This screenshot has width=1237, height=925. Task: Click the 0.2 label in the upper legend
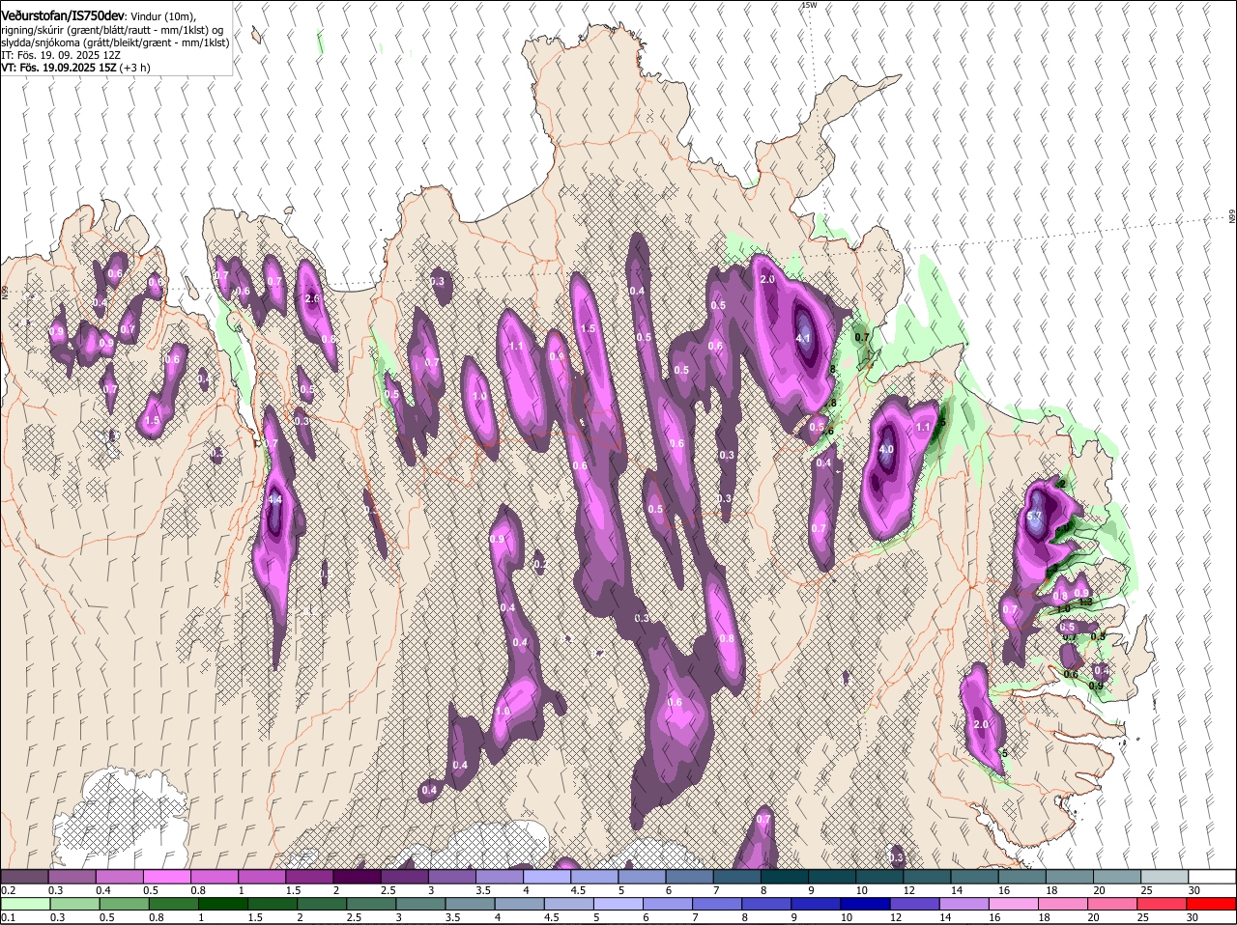click(x=8, y=889)
